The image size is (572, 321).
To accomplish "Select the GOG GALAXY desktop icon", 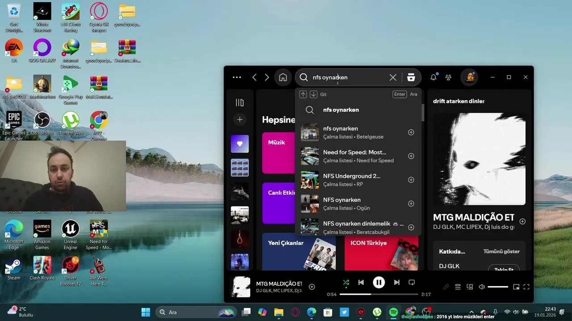I will 42,51.
